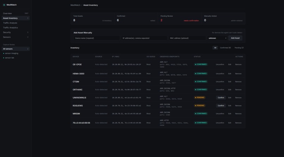Click the Total Assets value 8
The height and width of the screenshot is (157, 284).
tap(74, 20)
